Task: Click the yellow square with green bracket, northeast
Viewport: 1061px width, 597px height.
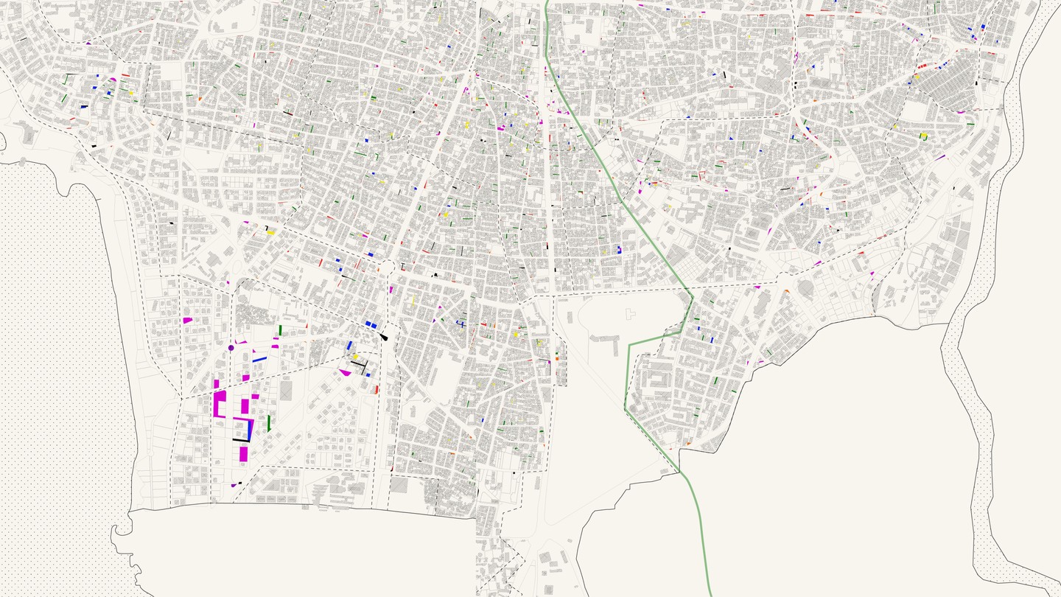Action: point(924,136)
